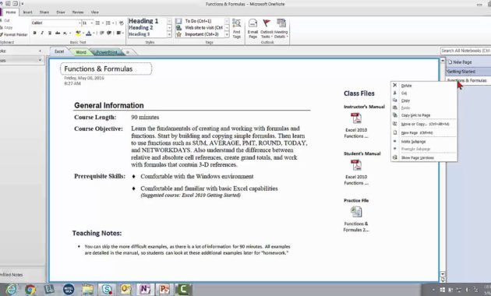Click Format Painter in the Clipboard group
Screen dimensions: 491x296
pyautogui.click(x=14, y=35)
